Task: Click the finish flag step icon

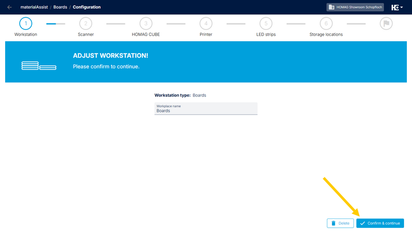Action: (386, 23)
